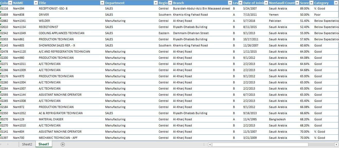
Task: Expand the Department filter dropdown
Action: pos(155,3)
